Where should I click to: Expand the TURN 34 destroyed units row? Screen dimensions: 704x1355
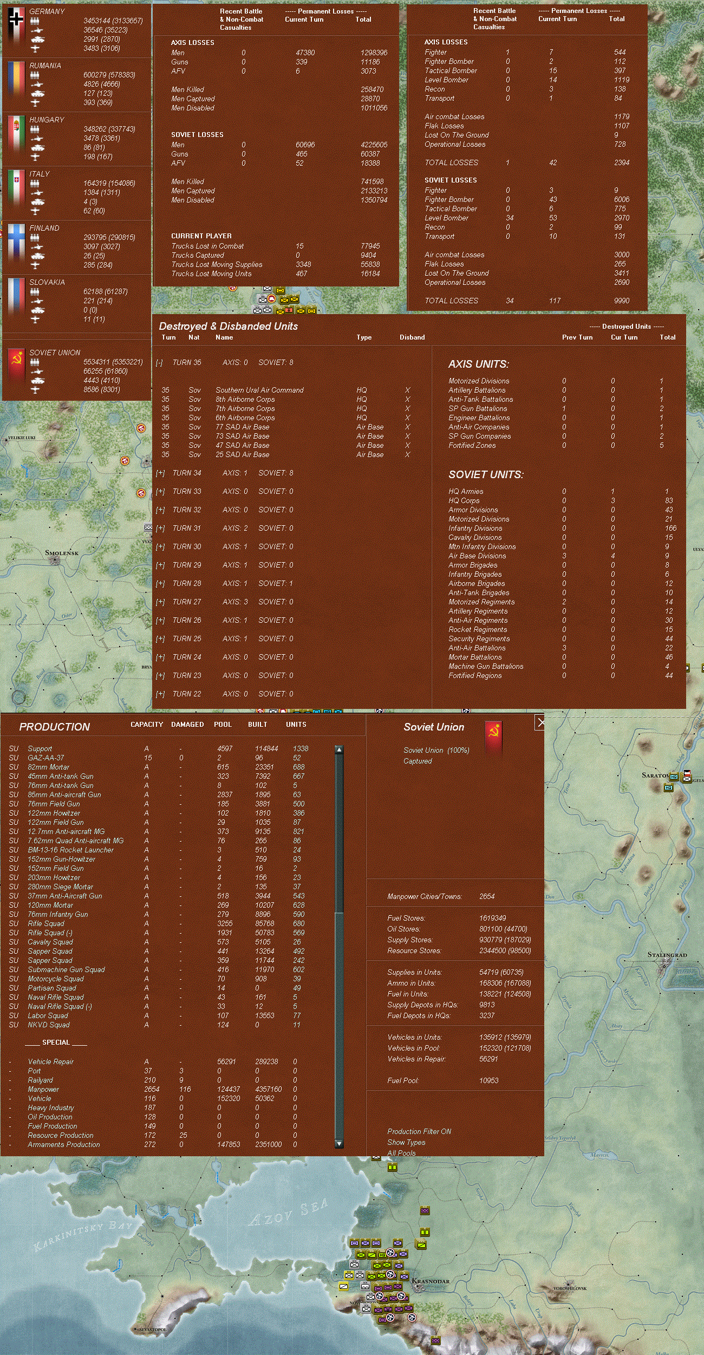(160, 473)
